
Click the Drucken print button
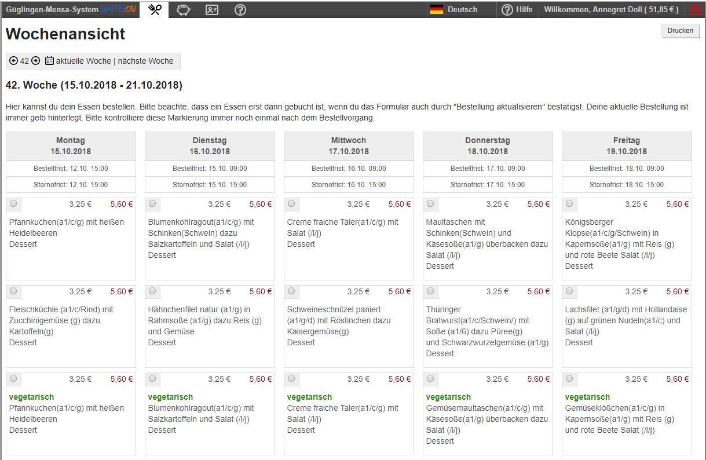click(x=680, y=31)
